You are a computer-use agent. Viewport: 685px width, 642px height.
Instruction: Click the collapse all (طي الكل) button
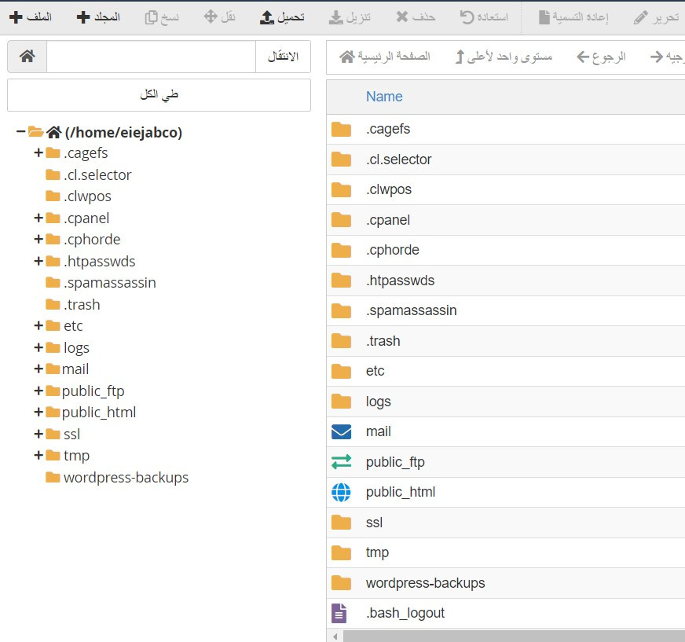point(159,94)
